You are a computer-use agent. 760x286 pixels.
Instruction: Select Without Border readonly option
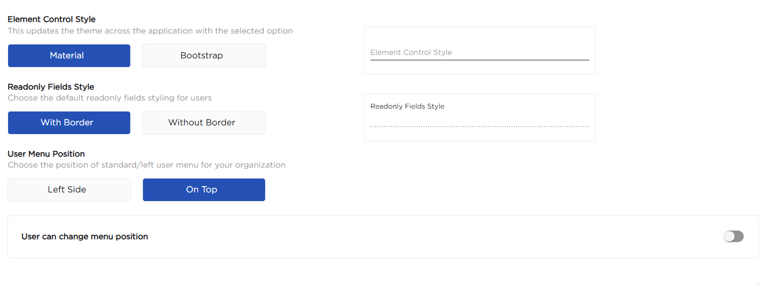(x=204, y=122)
